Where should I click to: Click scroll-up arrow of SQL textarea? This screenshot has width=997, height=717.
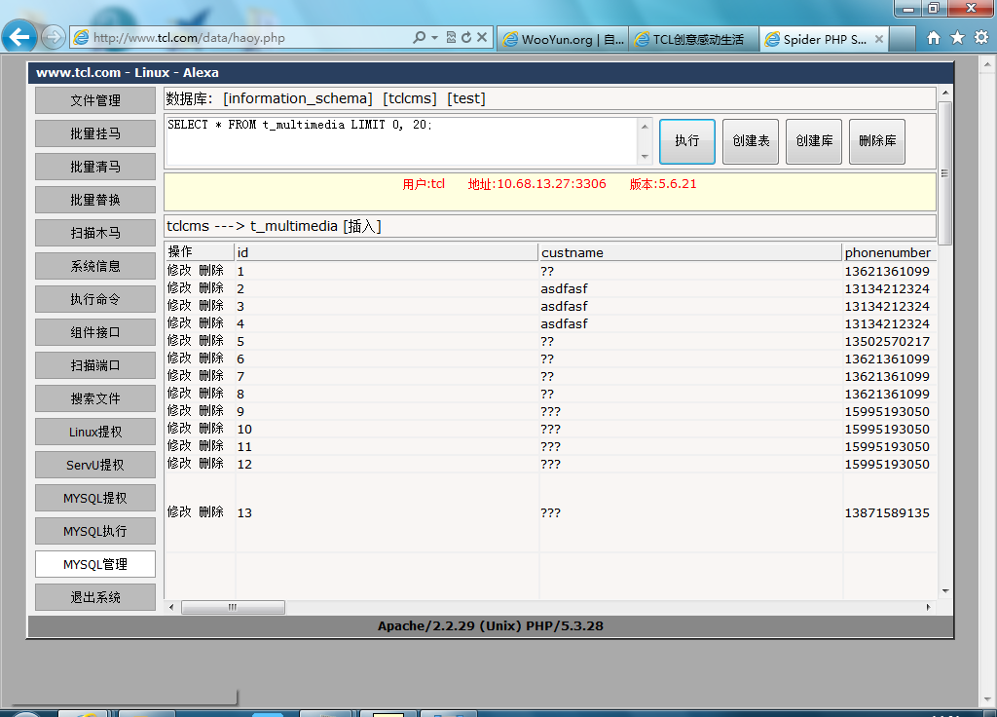pyautogui.click(x=645, y=126)
